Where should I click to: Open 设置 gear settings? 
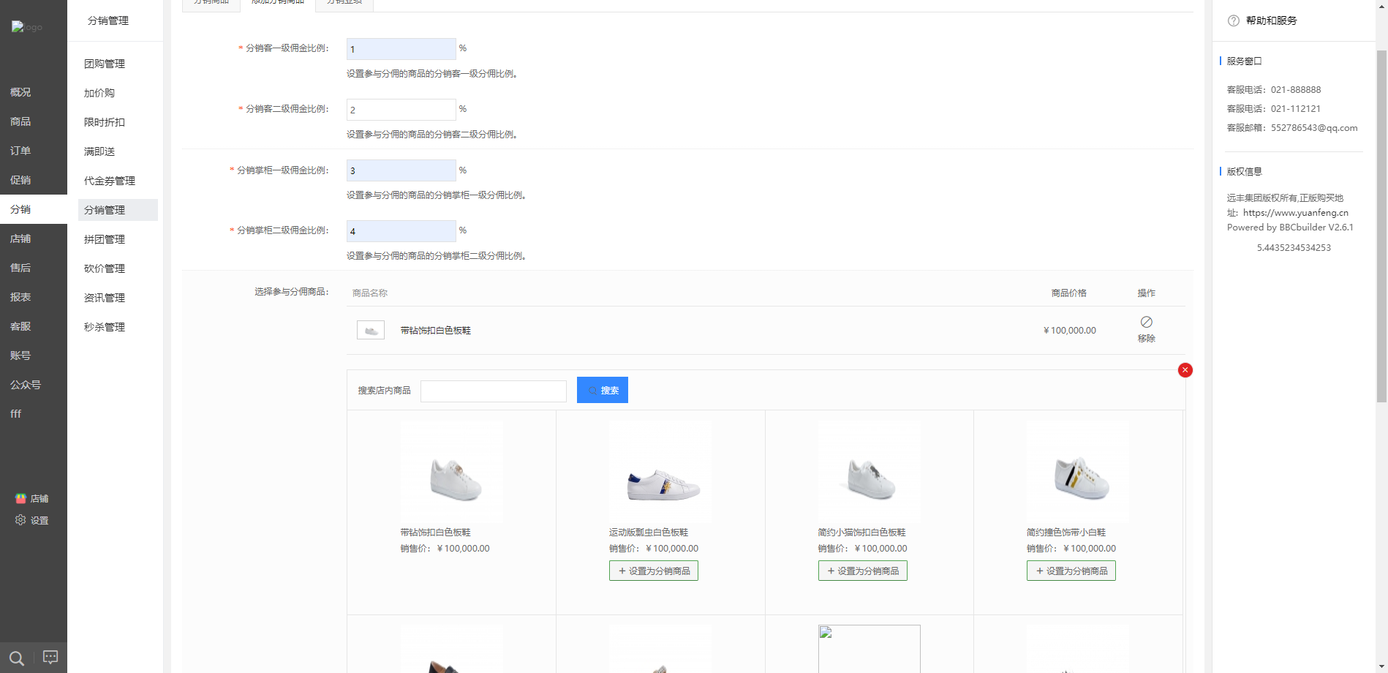(32, 520)
